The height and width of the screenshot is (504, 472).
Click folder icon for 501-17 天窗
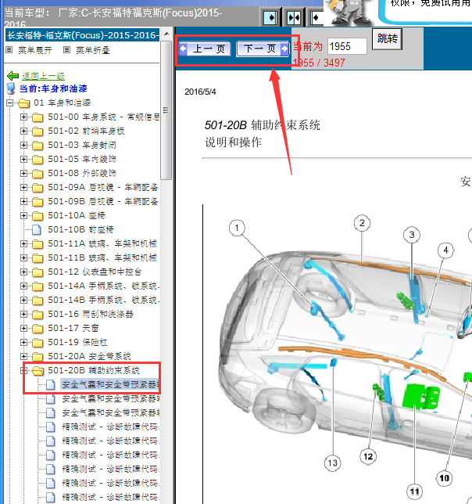pyautogui.click(x=38, y=329)
